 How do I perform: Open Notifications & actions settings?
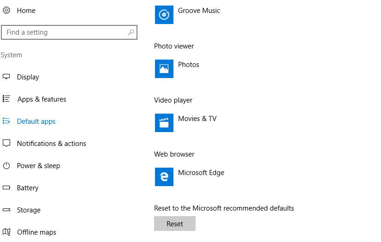(x=52, y=144)
